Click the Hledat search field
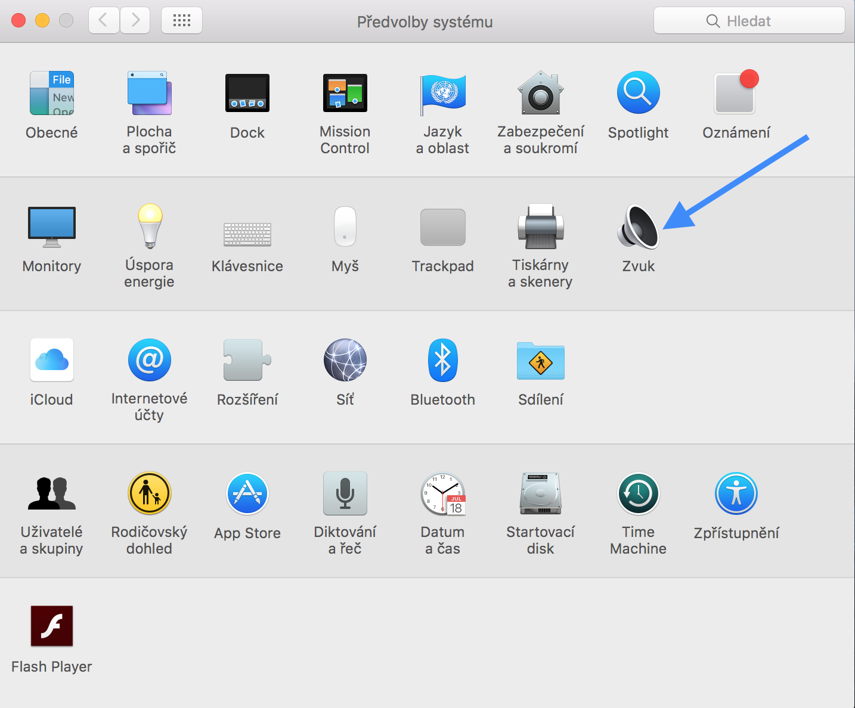 (749, 21)
